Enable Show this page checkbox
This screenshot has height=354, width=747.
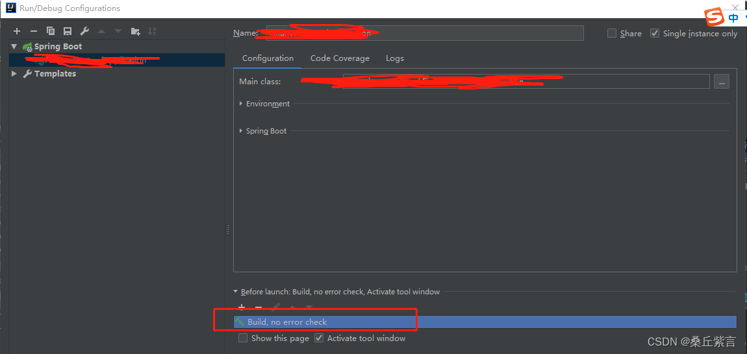click(243, 338)
